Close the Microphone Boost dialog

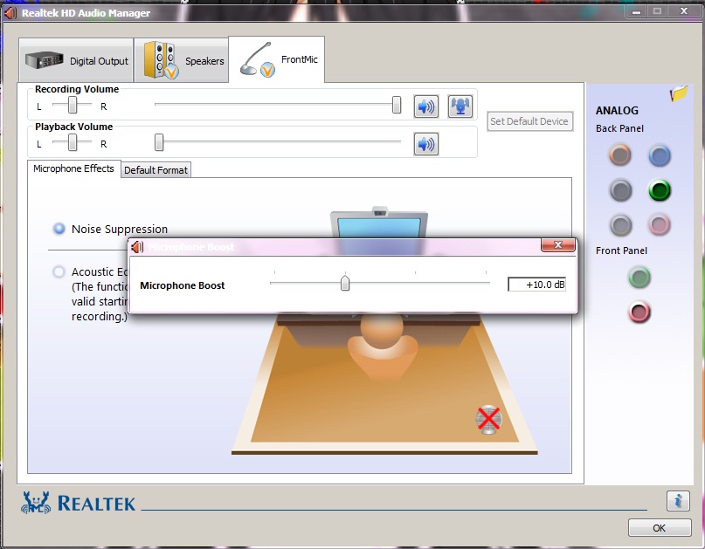(558, 245)
